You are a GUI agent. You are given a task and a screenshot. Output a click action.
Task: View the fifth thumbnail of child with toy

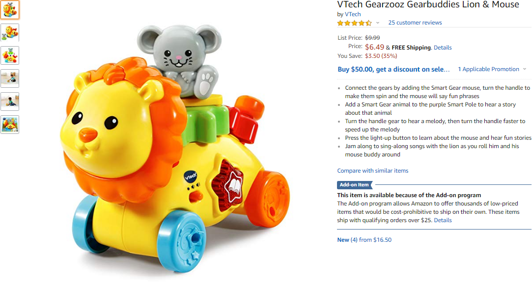pos(10,102)
